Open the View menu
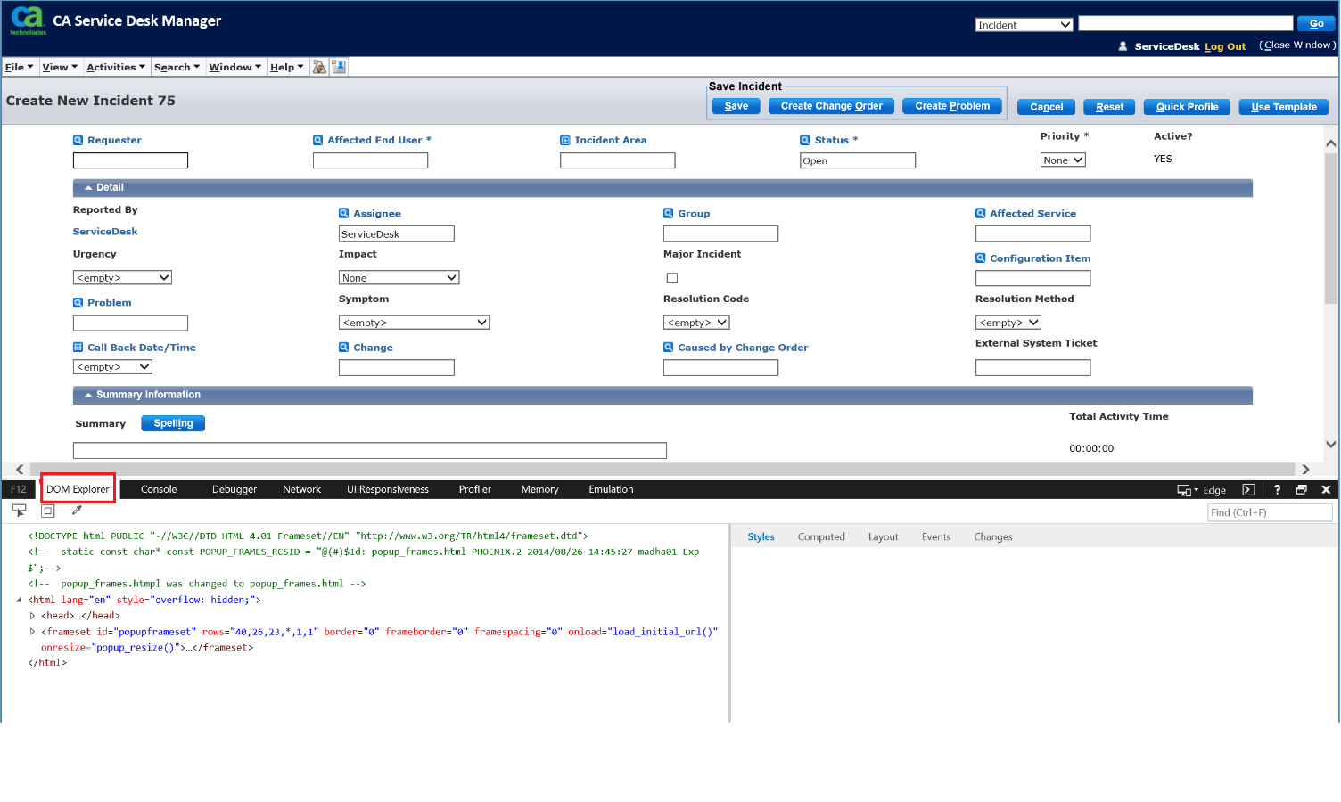The height and width of the screenshot is (802, 1341). click(60, 67)
